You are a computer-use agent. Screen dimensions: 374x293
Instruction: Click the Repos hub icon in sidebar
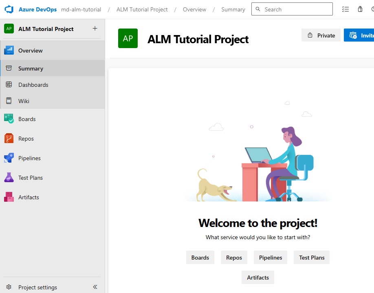(9, 138)
